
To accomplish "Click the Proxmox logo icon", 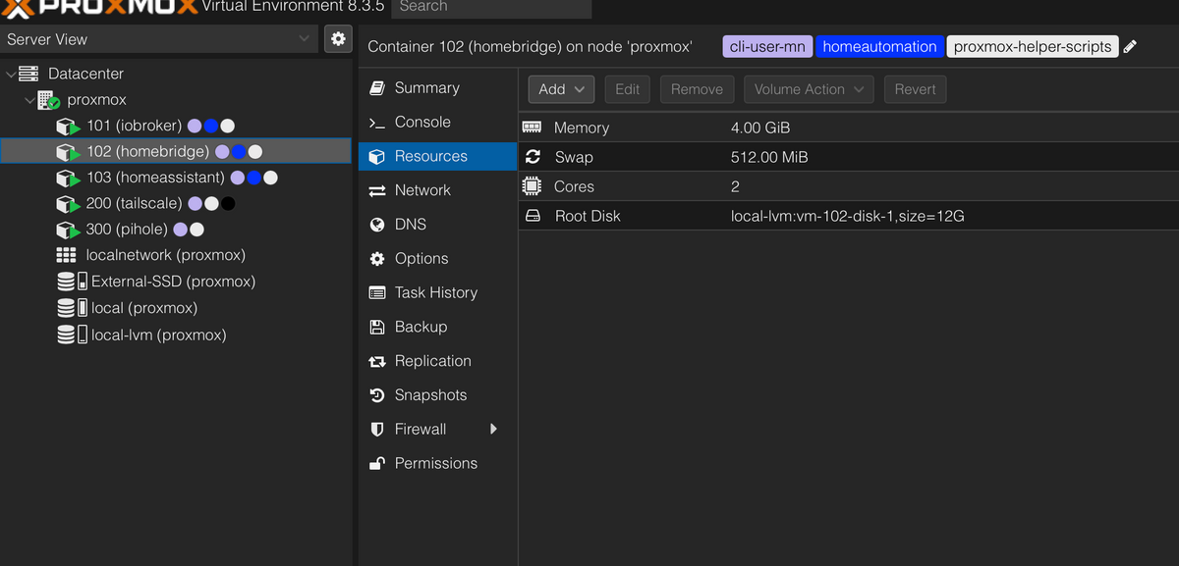I will (x=18, y=8).
